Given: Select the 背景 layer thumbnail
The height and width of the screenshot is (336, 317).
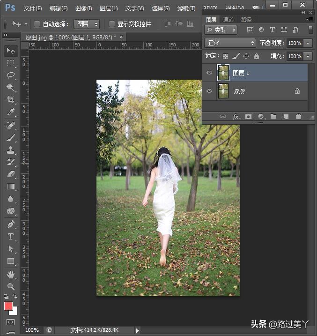Looking at the screenshot, I should click(223, 91).
